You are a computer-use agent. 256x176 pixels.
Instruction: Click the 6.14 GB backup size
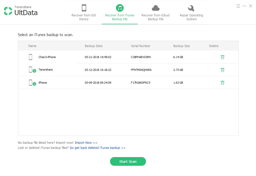(178, 57)
